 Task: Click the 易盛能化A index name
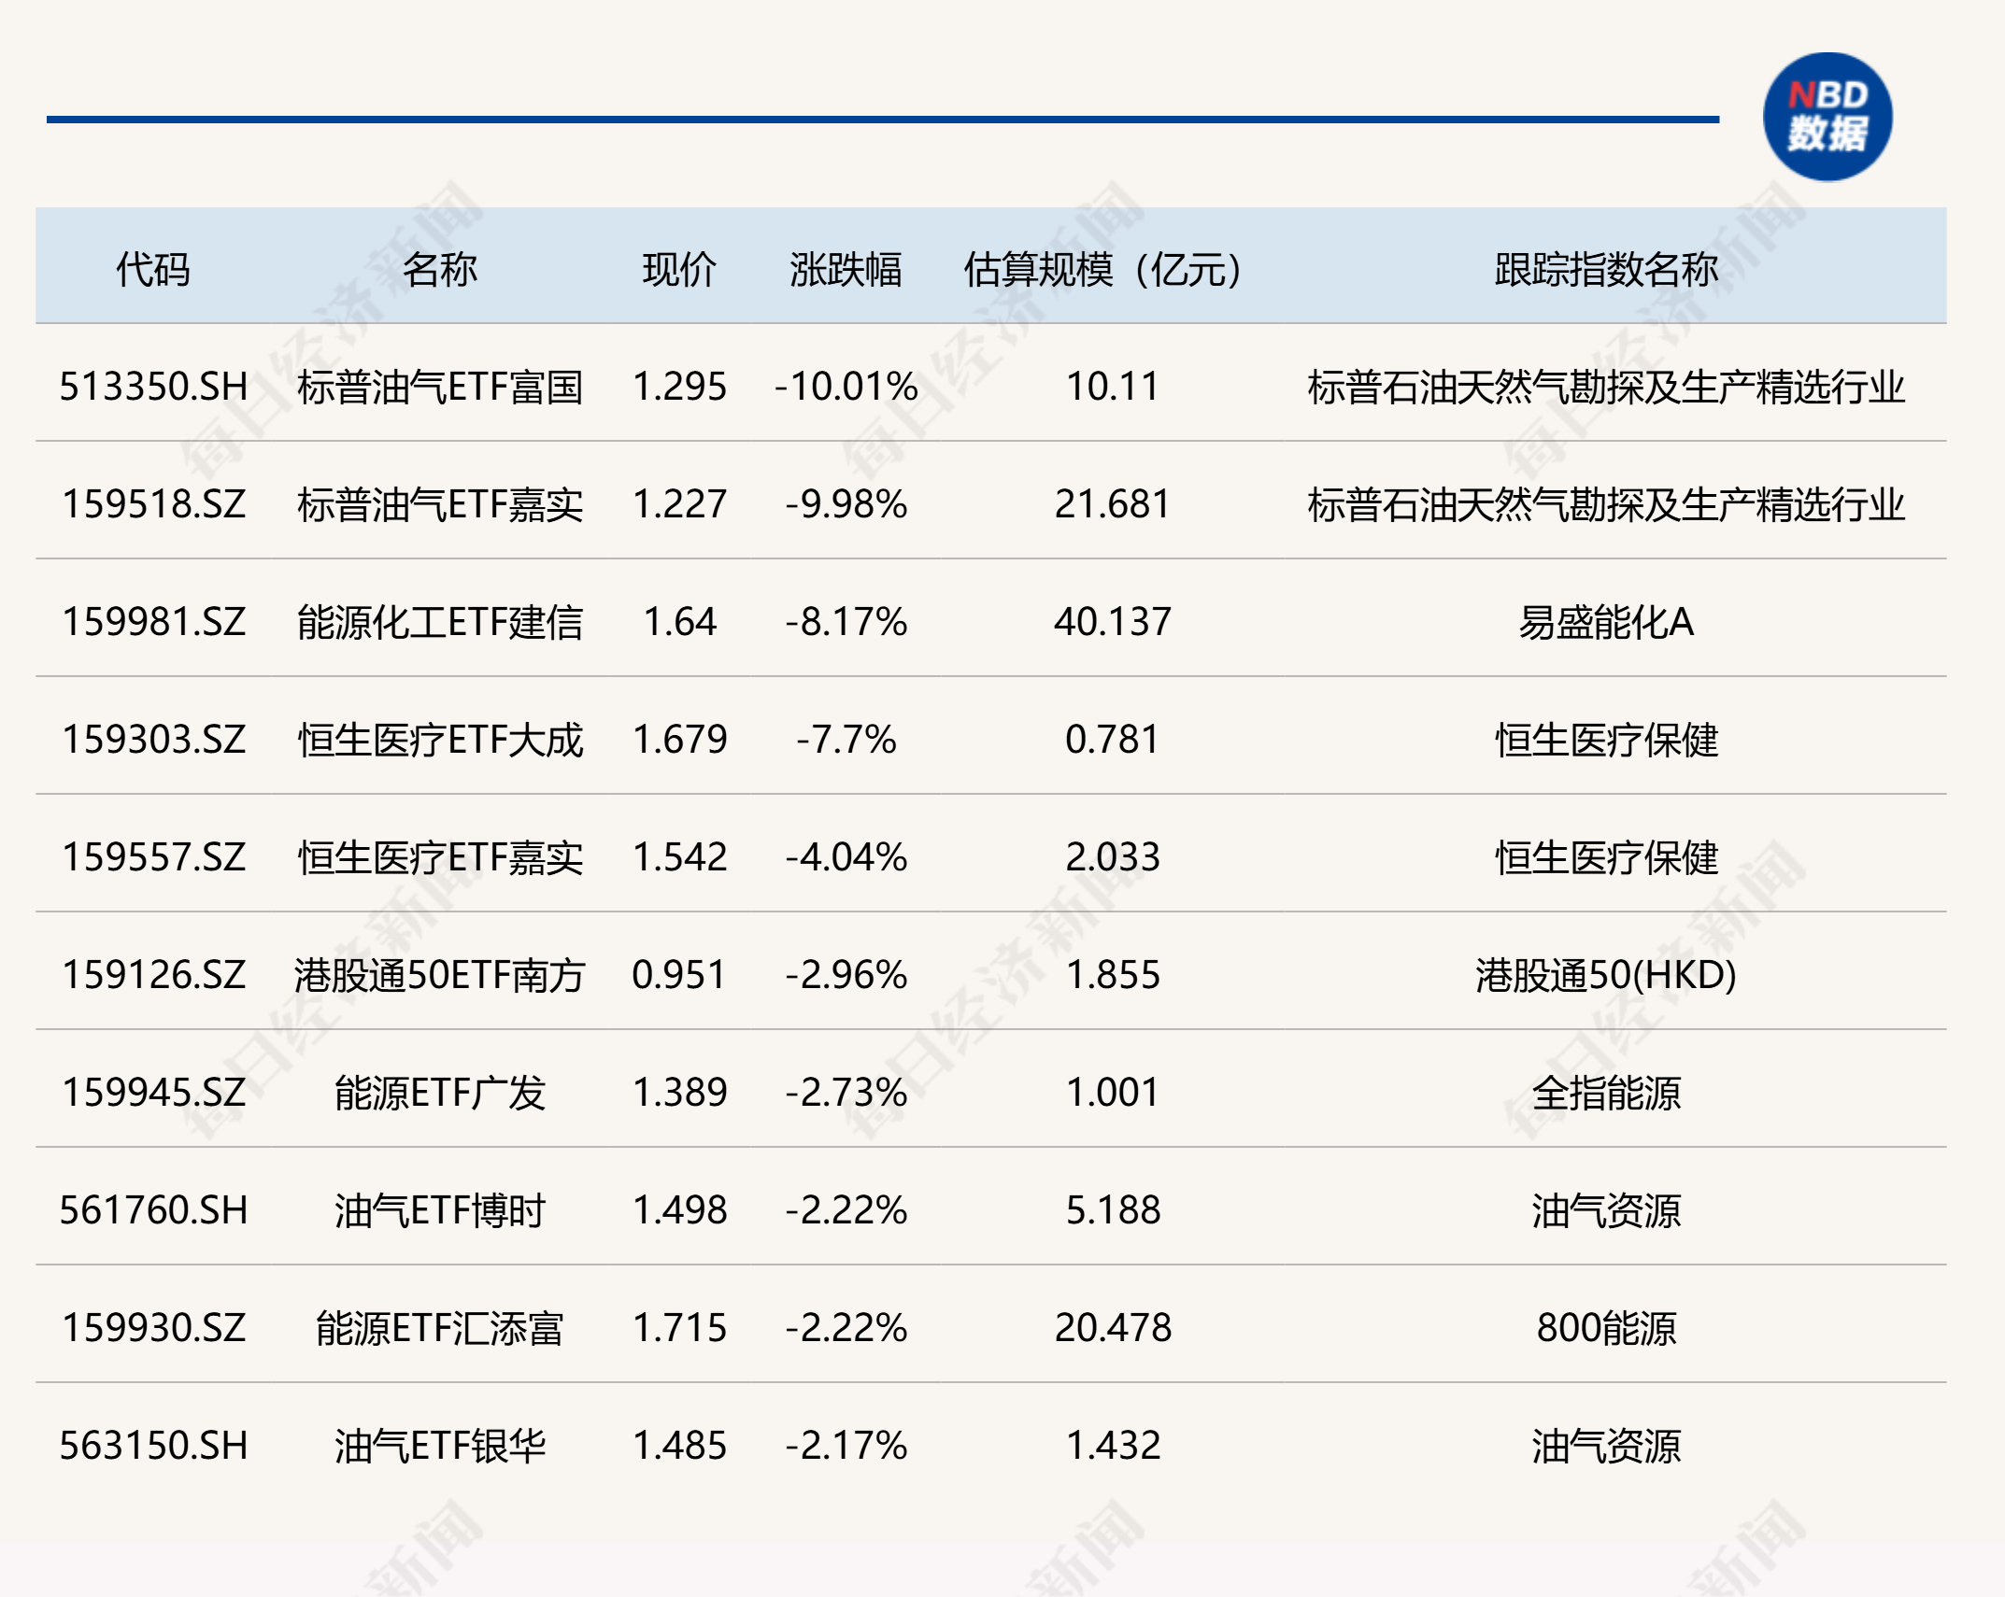click(1605, 622)
